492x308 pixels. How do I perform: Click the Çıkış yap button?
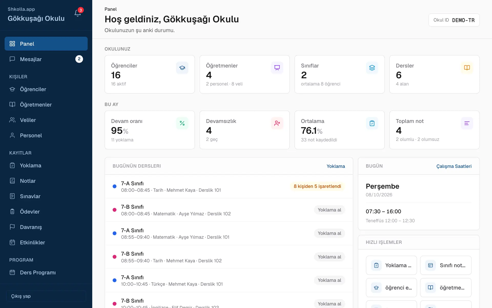click(x=46, y=296)
